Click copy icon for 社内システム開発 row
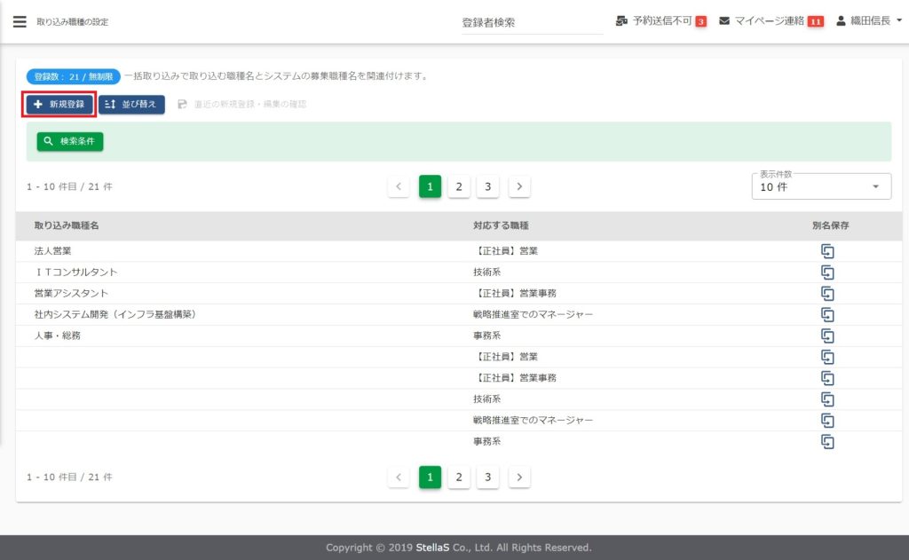909x560 pixels. coord(827,314)
